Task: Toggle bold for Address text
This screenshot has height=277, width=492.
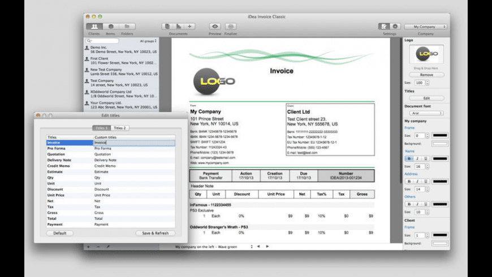Action: click(x=409, y=181)
